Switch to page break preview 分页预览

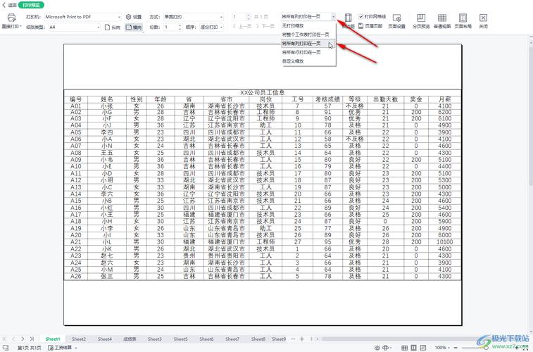(x=421, y=21)
